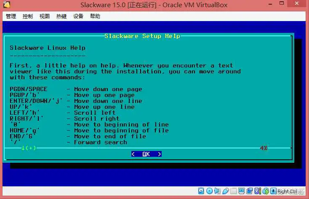Click the "RIGHT/'l'" Scroll right line
This screenshot has width=309, height=199.
pyautogui.click(x=65, y=118)
